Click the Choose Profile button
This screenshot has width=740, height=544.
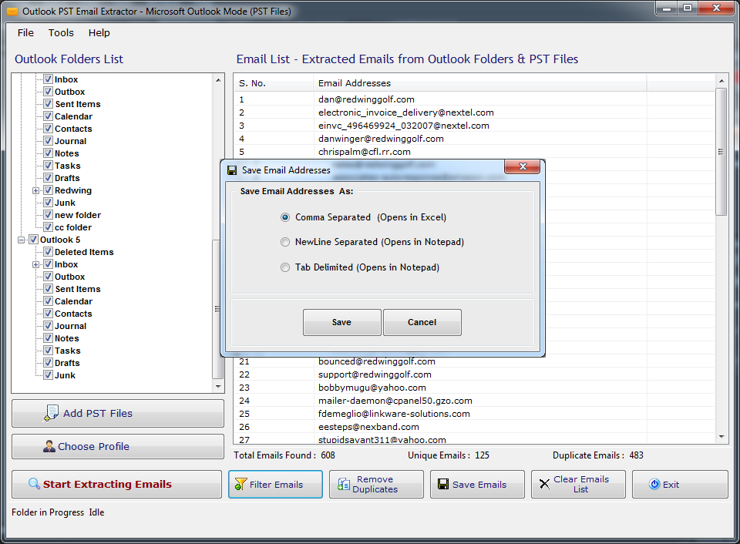(x=117, y=446)
